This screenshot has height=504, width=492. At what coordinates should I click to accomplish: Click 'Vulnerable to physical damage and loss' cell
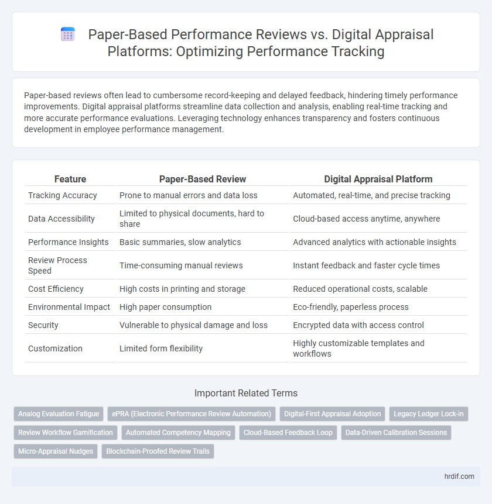coord(203,325)
